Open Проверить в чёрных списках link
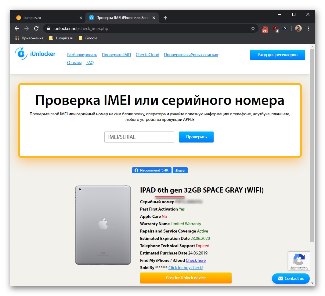This screenshot has height=296, width=325. (191, 55)
